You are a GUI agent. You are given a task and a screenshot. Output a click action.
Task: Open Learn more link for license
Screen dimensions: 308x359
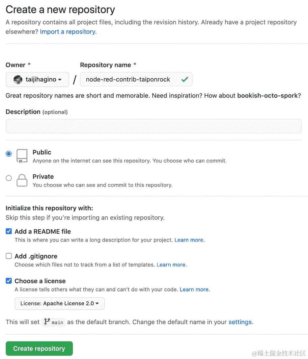(195, 289)
